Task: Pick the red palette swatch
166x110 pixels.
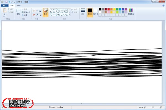Action: point(108,9)
